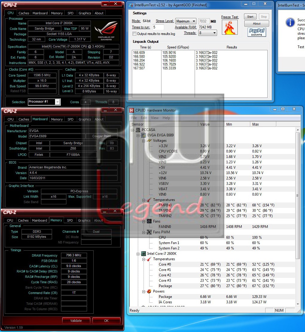Click the chip icon beside Intel Core i7 2600K
The width and height of the screenshot is (305, 332).
(x=144, y=254)
